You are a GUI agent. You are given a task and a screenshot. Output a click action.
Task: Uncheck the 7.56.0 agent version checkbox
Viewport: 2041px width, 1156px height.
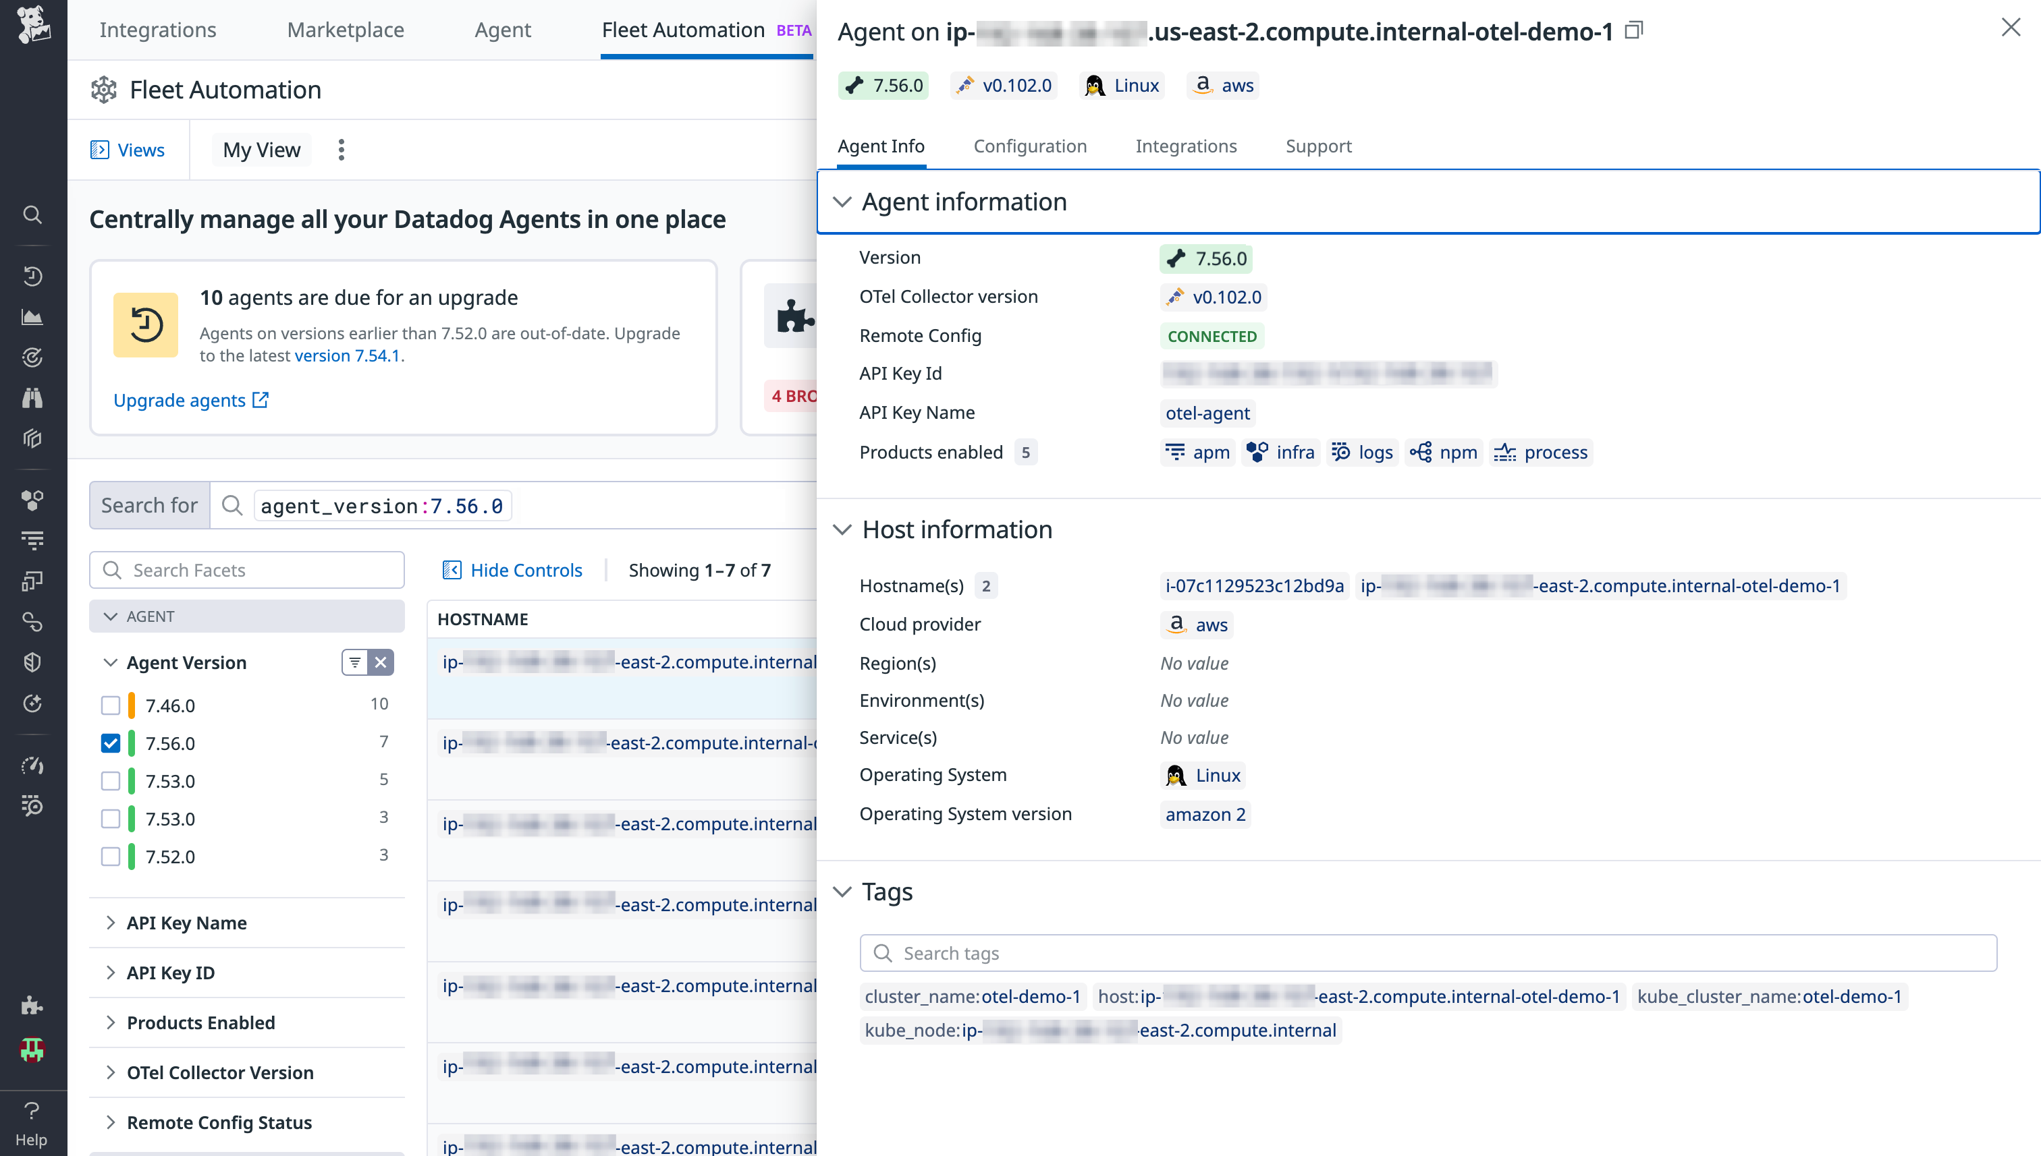click(x=111, y=743)
